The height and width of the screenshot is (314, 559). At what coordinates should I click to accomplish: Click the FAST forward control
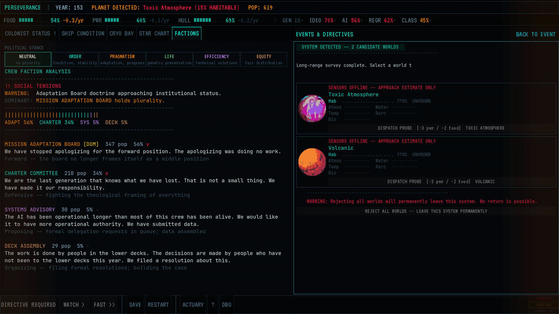[x=104, y=305]
